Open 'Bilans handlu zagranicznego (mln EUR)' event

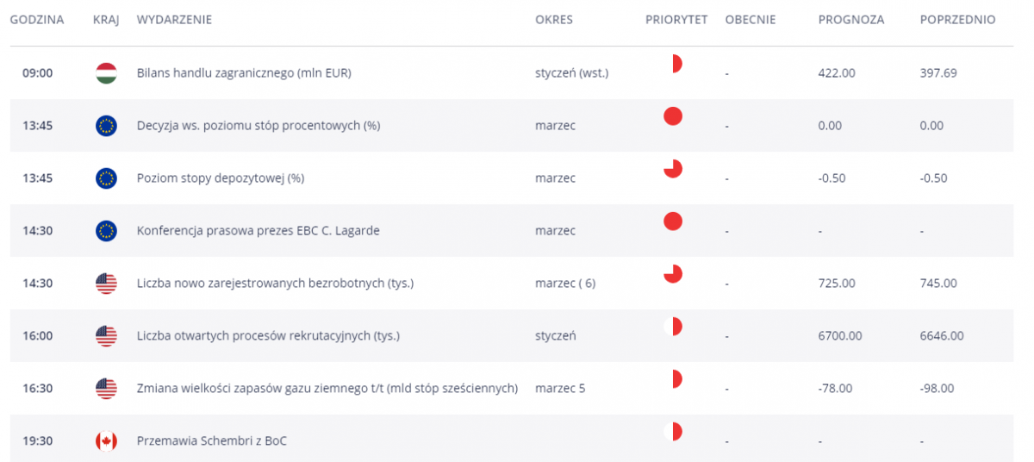click(244, 73)
